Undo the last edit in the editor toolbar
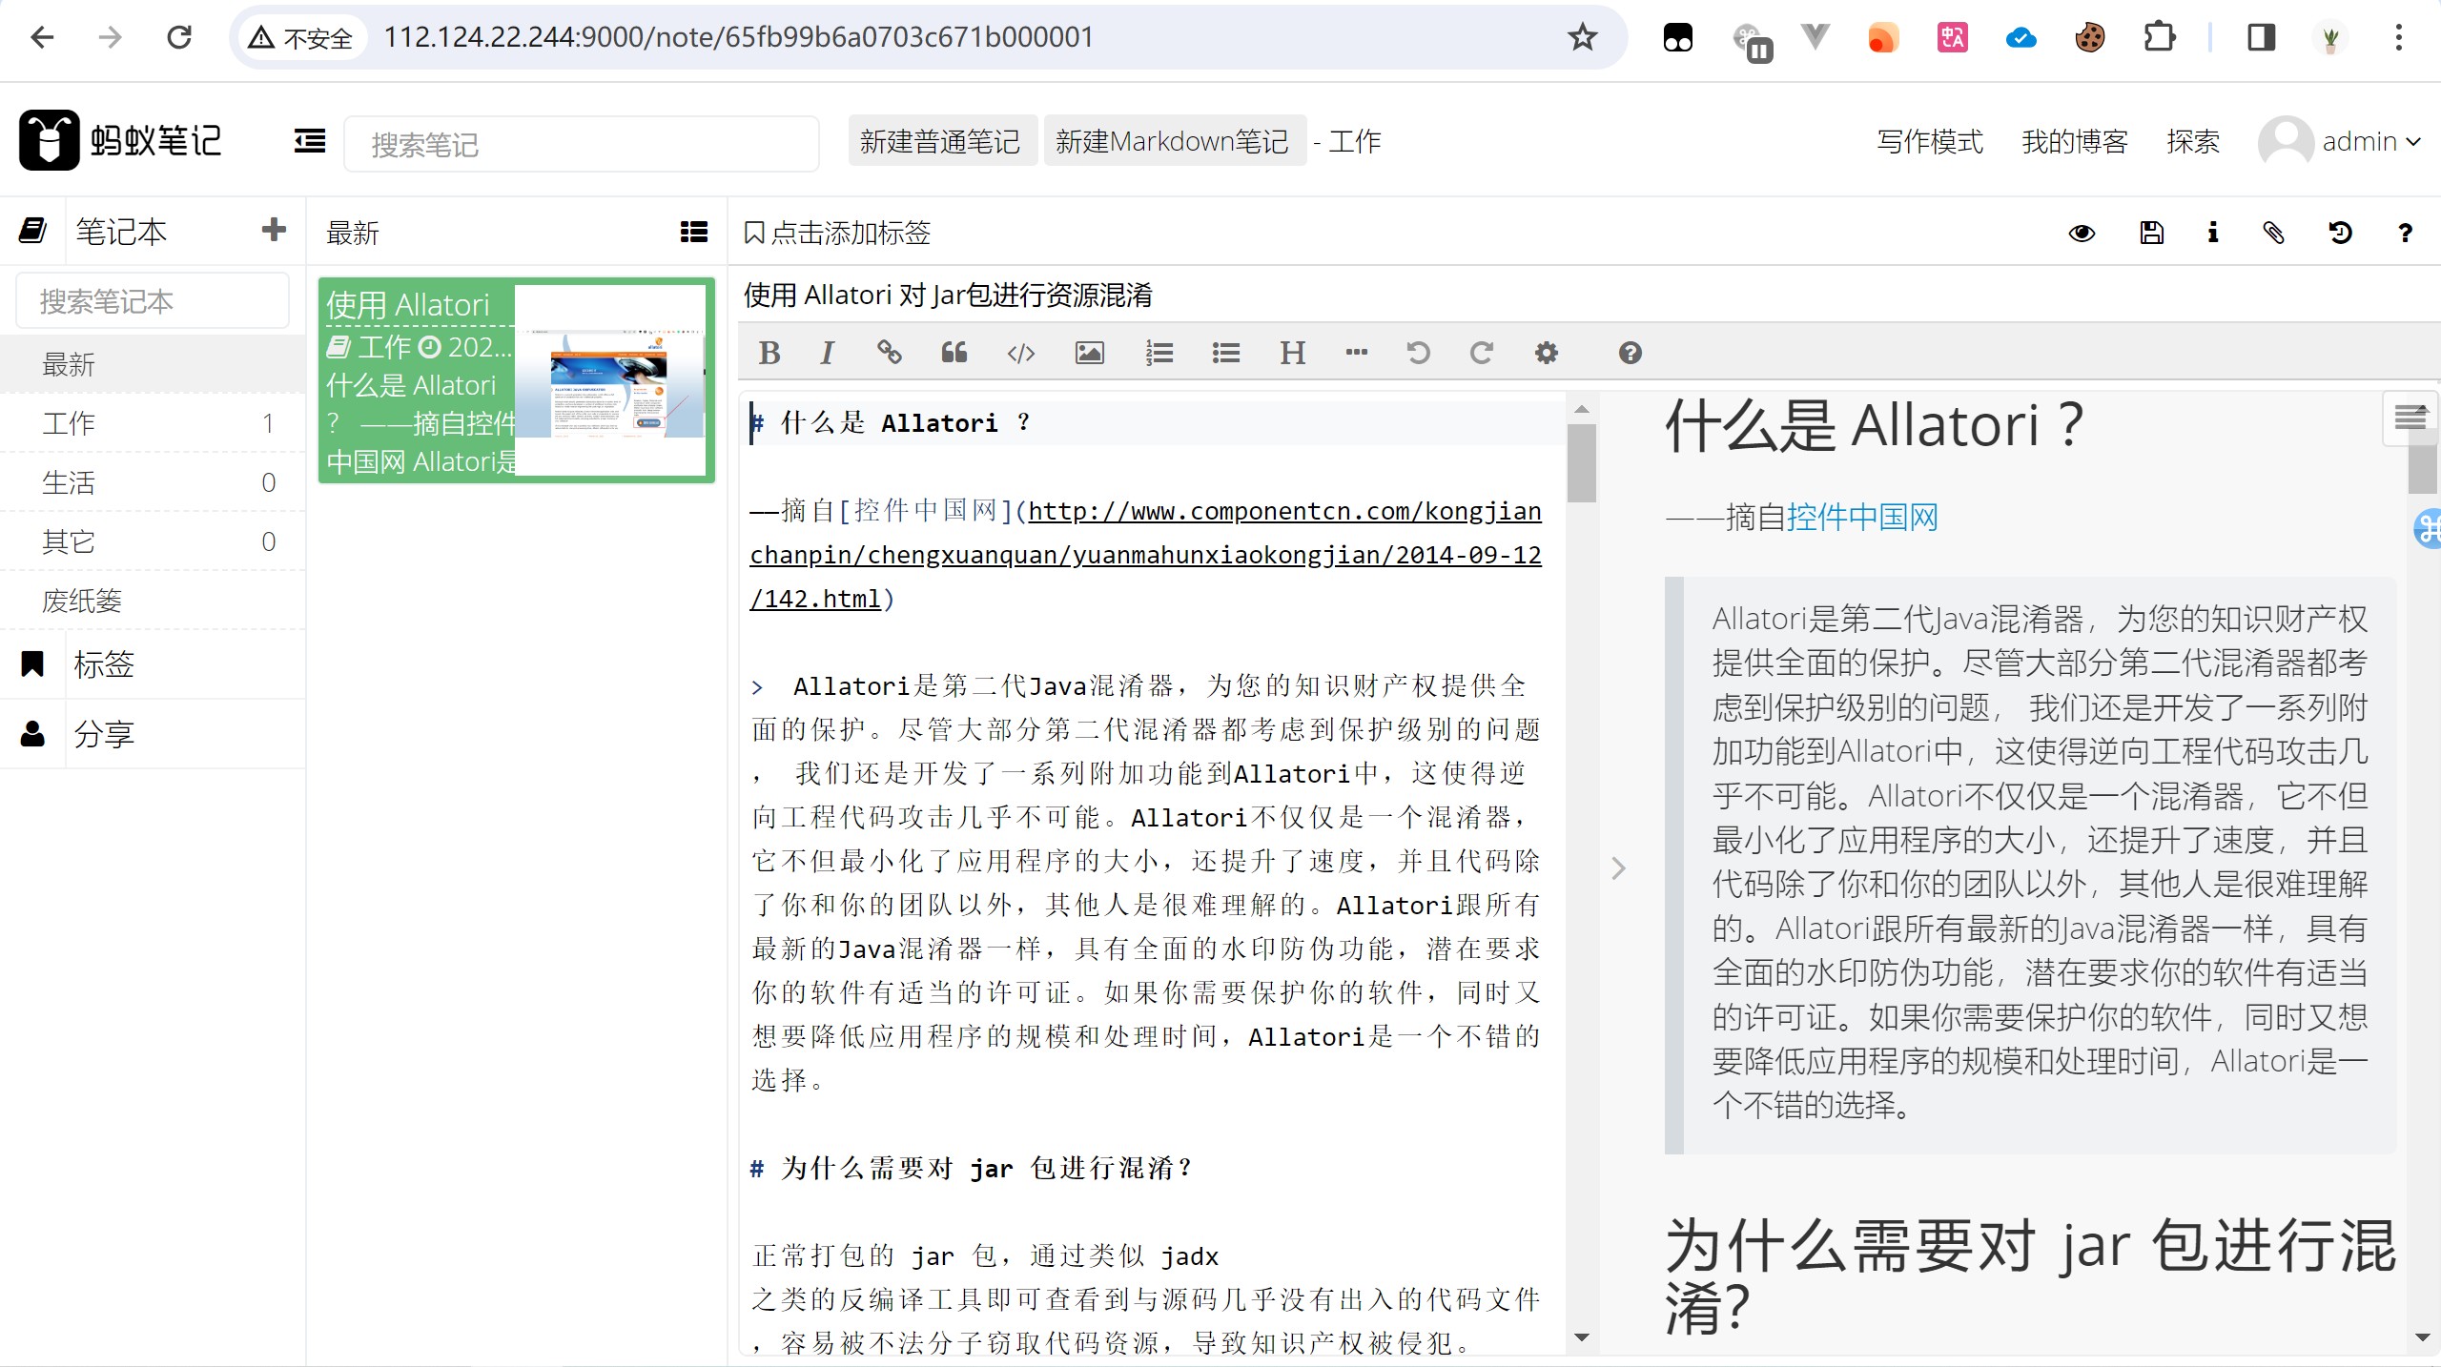The width and height of the screenshot is (2441, 1367). click(x=1419, y=353)
